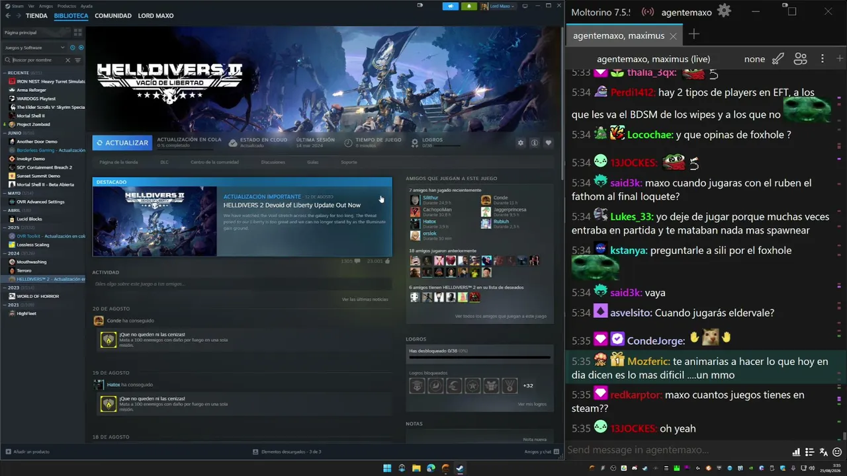Open the HELLDIVERS 2 update news thumbnail
Image resolution: width=847 pixels, height=476 pixels.
[x=155, y=221]
